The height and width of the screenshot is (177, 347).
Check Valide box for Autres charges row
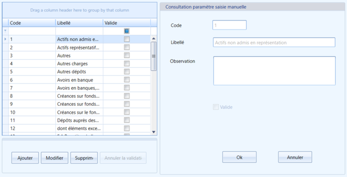127,64
